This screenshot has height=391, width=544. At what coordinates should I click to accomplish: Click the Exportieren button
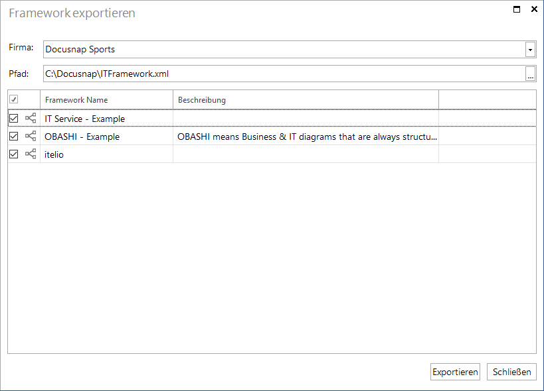pos(455,372)
